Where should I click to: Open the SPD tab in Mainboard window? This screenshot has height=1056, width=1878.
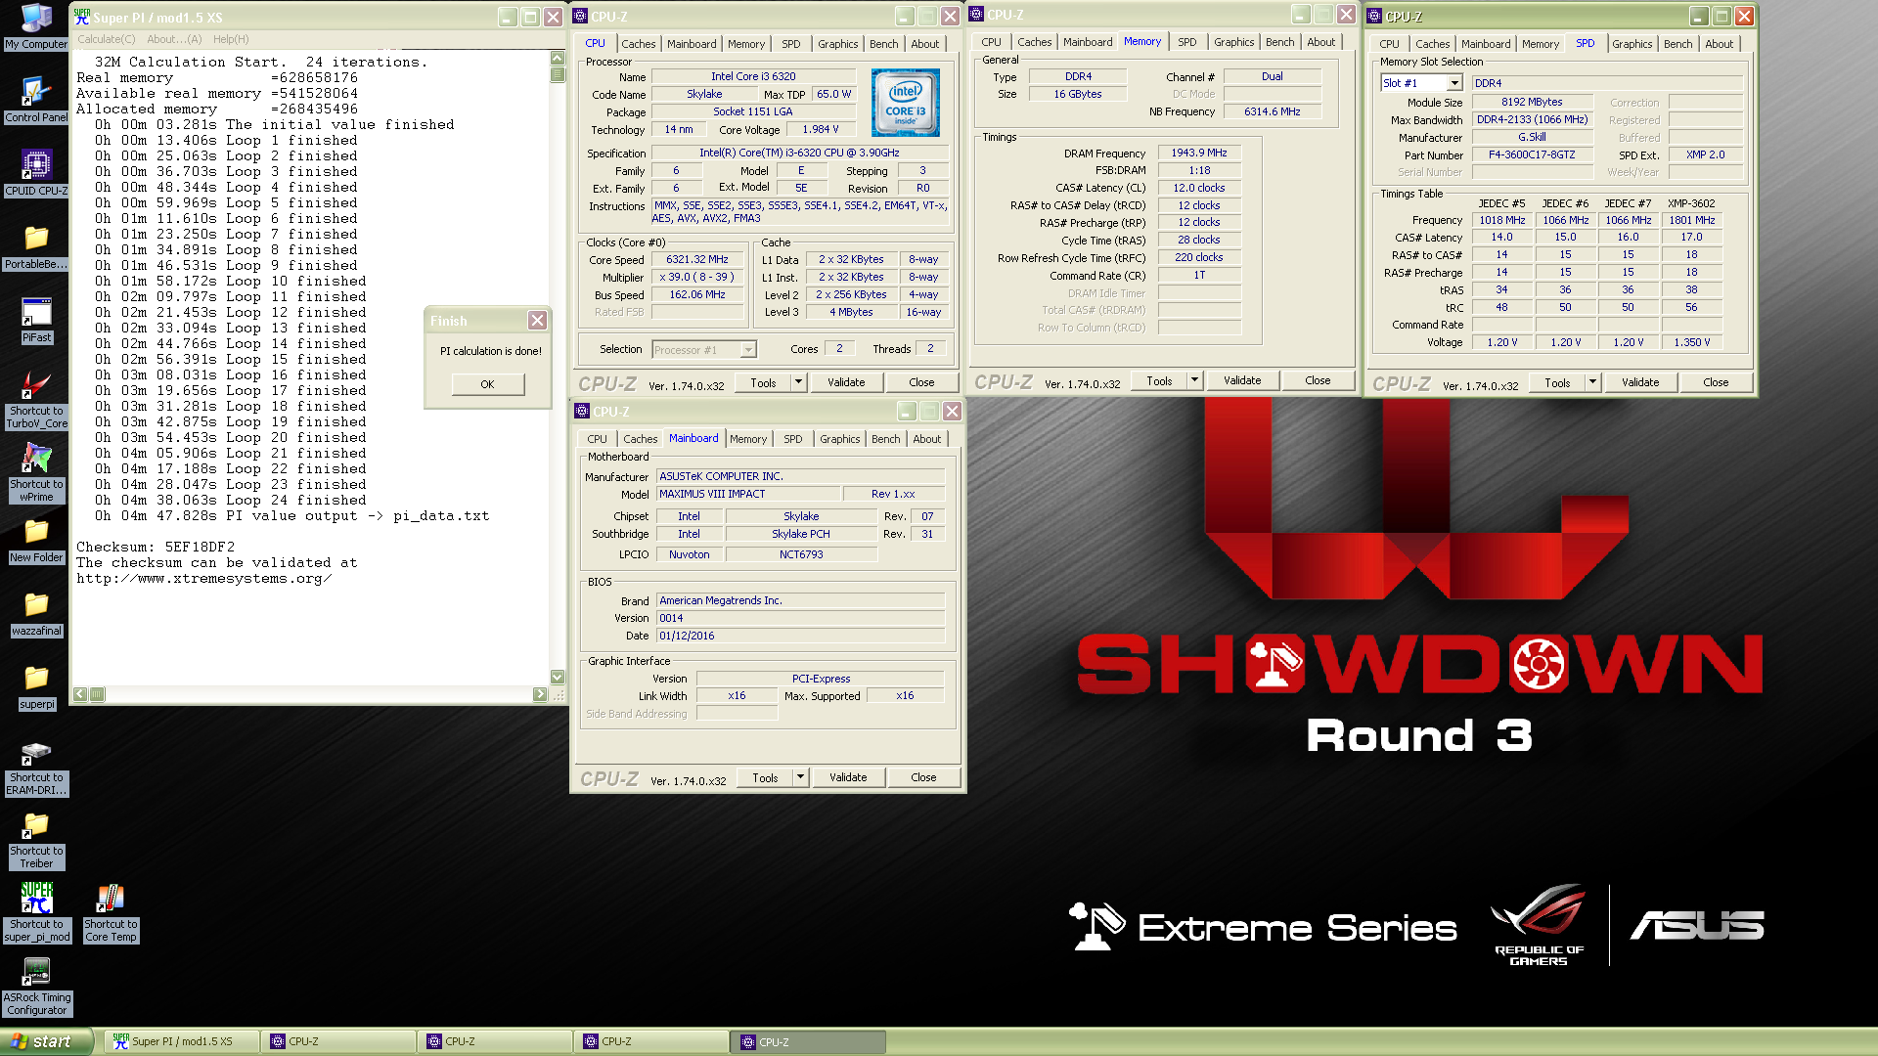point(792,439)
